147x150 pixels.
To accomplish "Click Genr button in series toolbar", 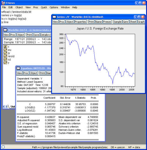I will click(126, 22).
